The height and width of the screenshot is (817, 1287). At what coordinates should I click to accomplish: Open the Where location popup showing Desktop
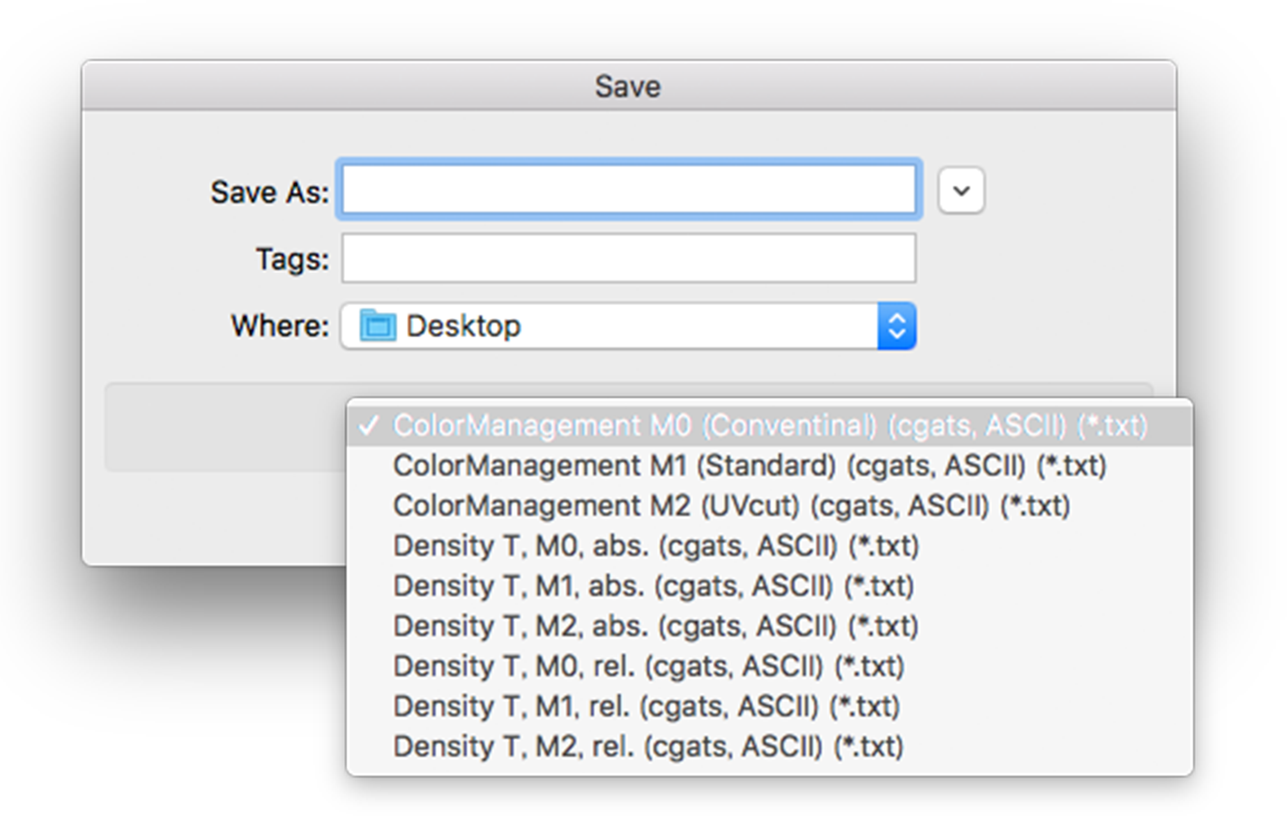click(x=609, y=326)
